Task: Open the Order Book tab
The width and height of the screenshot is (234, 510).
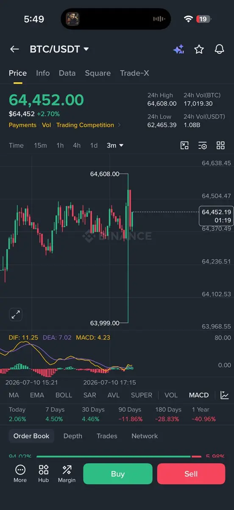Action: [31, 436]
